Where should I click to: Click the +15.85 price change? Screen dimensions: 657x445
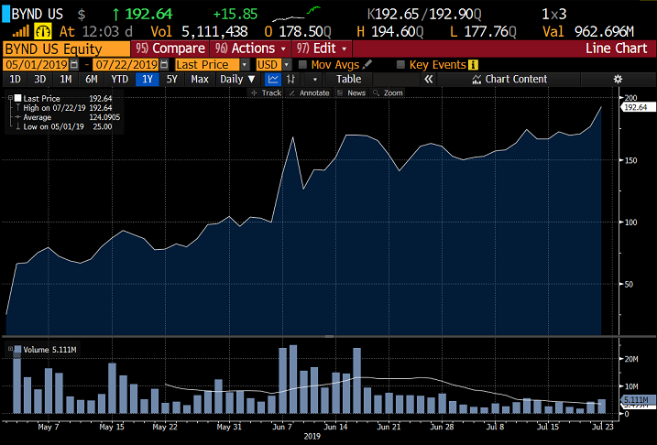235,15
